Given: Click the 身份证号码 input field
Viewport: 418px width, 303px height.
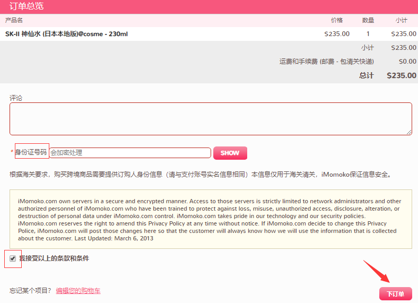Looking at the screenshot, I should (130, 153).
